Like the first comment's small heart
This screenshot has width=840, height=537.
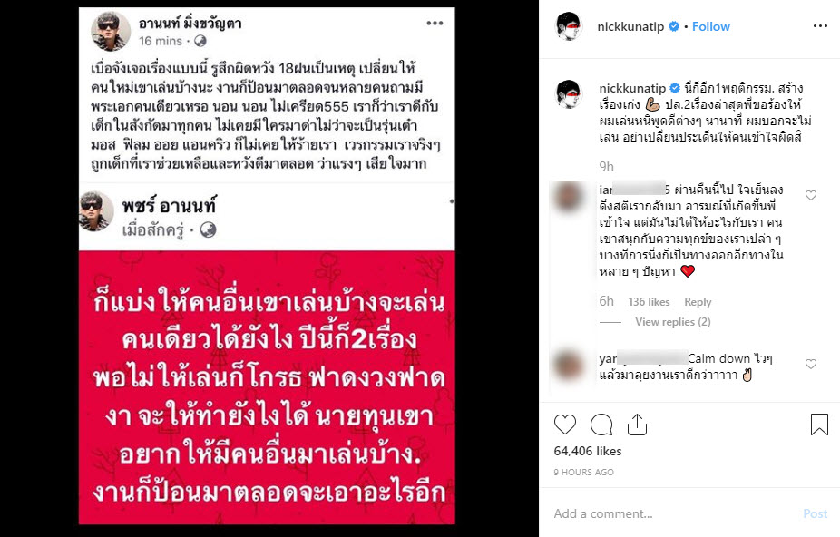coord(811,195)
